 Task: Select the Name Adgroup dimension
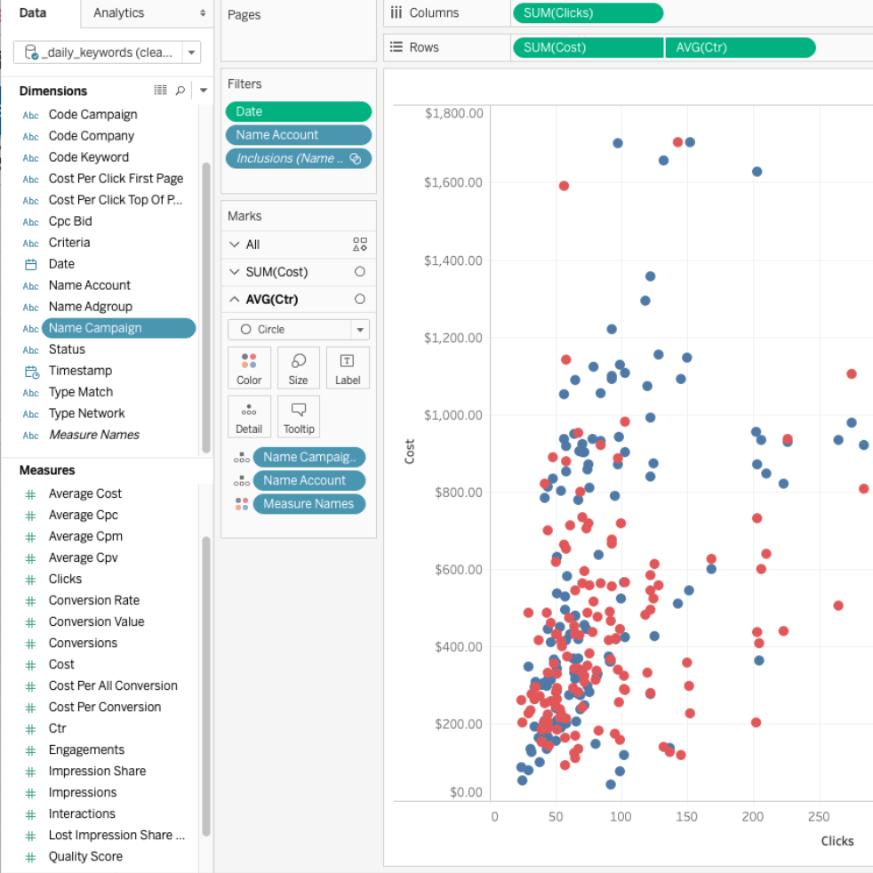pos(90,307)
